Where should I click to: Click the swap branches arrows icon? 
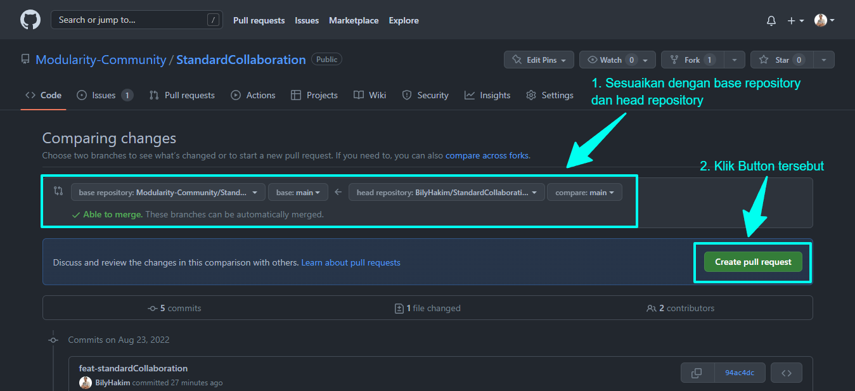(57, 191)
